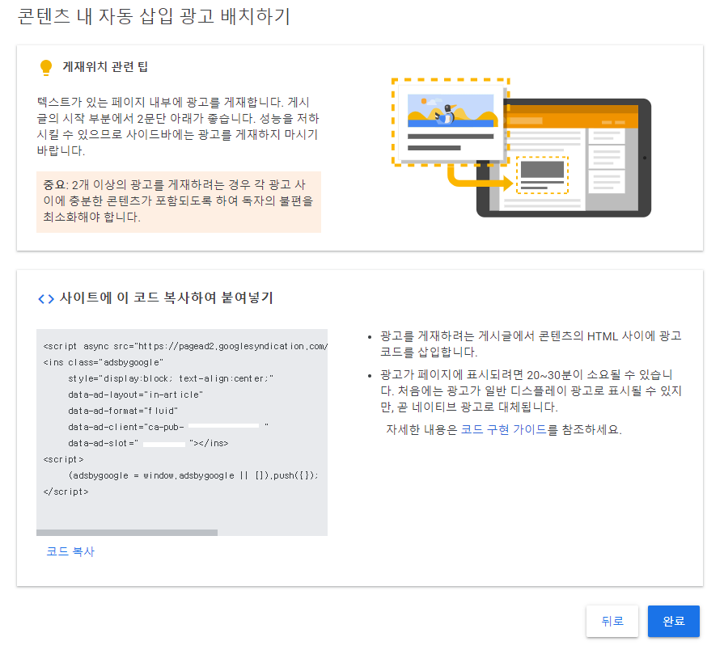Click the code line 'data-ad-format="fluid"'
The height and width of the screenshot is (654, 724).
tap(123, 411)
